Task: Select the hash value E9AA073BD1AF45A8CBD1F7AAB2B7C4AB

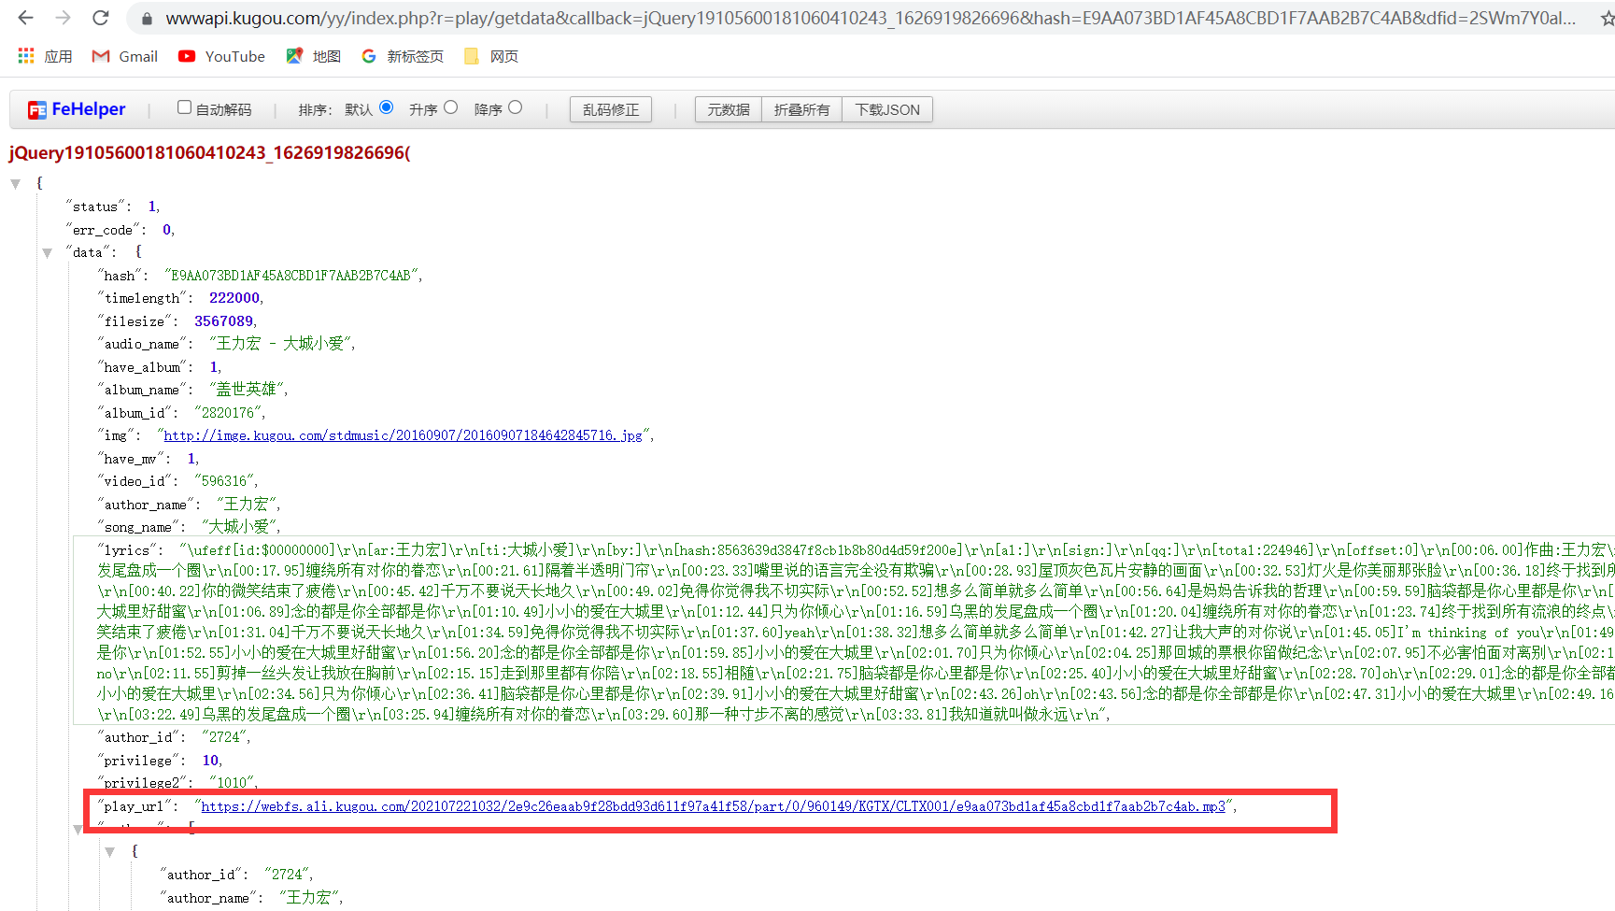Action: point(290,276)
